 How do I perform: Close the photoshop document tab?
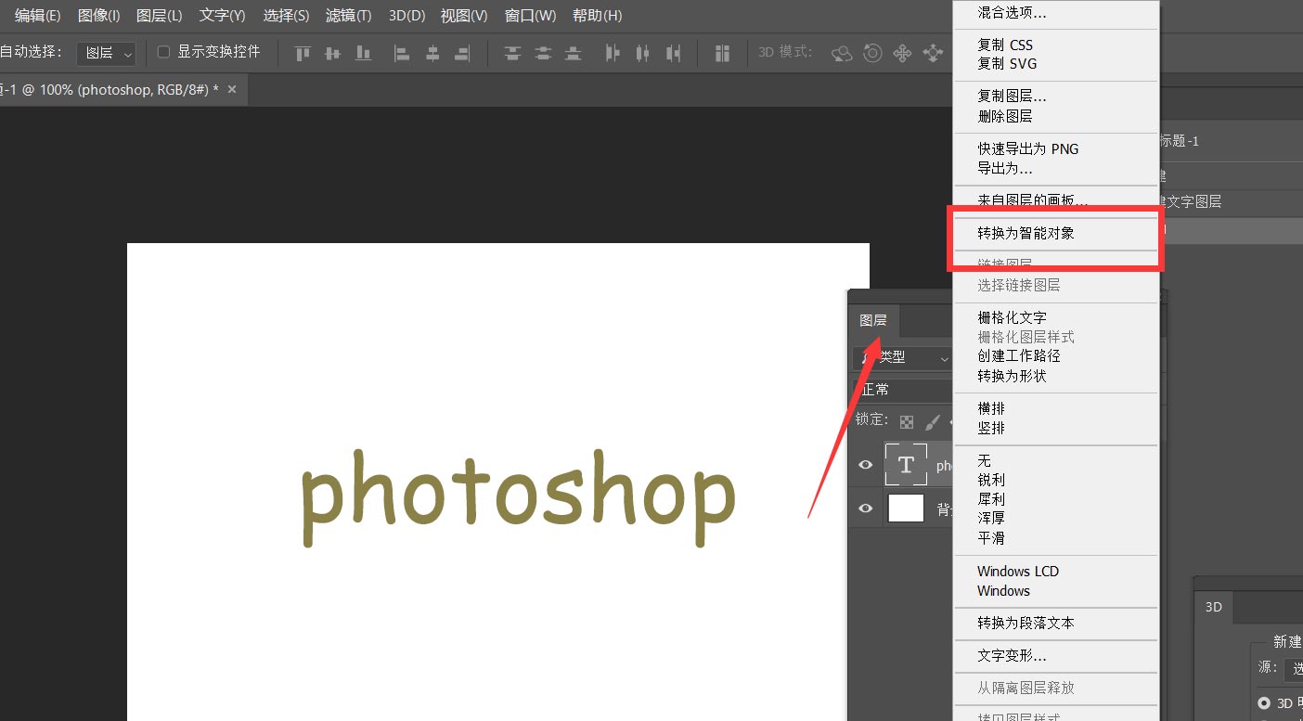[x=232, y=89]
